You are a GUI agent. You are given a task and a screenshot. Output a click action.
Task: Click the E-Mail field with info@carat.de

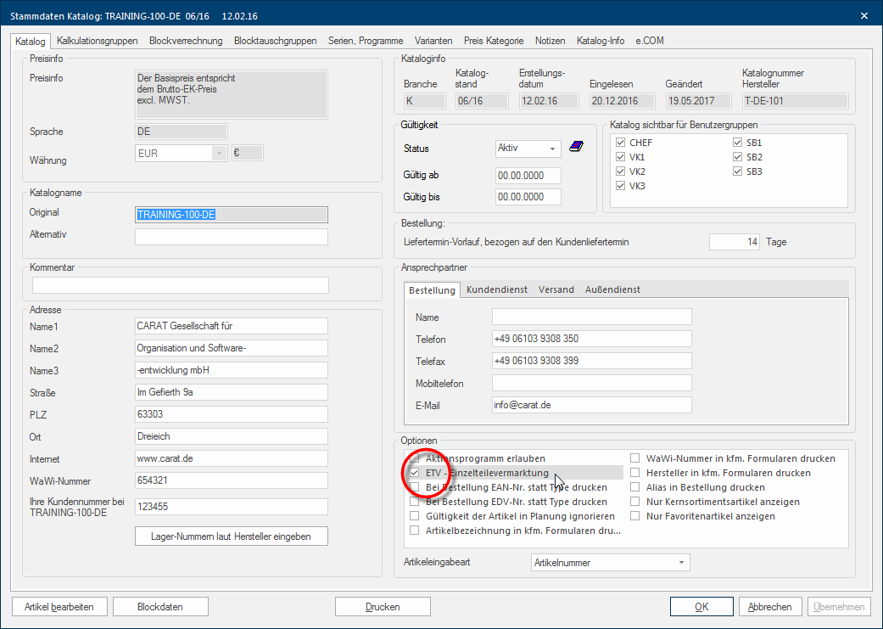591,405
